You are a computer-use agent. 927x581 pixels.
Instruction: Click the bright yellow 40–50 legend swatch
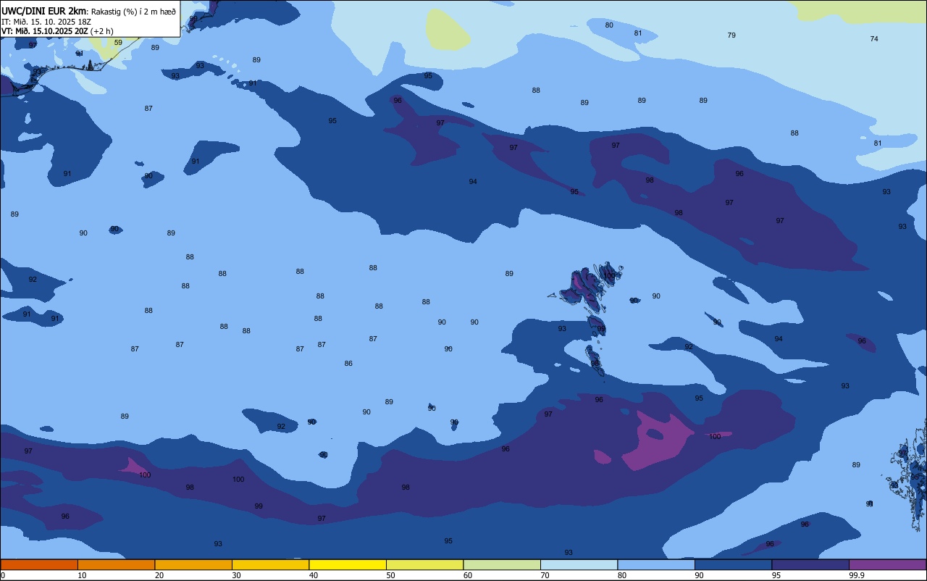click(348, 564)
